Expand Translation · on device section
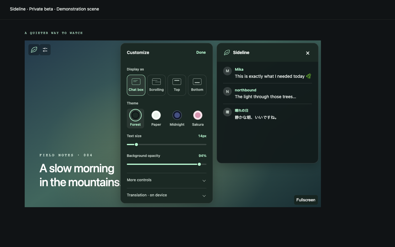This screenshot has height=247, width=395. 167,195
